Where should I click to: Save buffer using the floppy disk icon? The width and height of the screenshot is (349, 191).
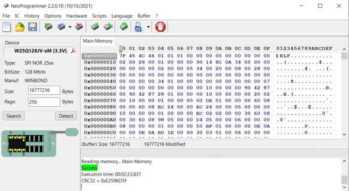tap(32, 27)
